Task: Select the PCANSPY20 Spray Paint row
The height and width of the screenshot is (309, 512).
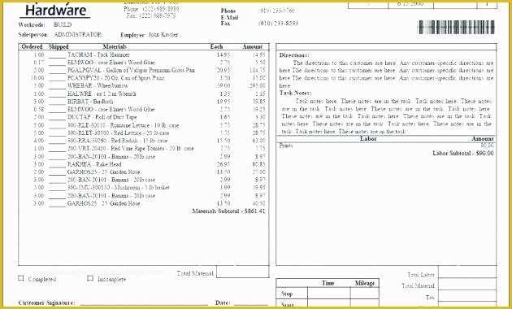Action: tap(143, 78)
